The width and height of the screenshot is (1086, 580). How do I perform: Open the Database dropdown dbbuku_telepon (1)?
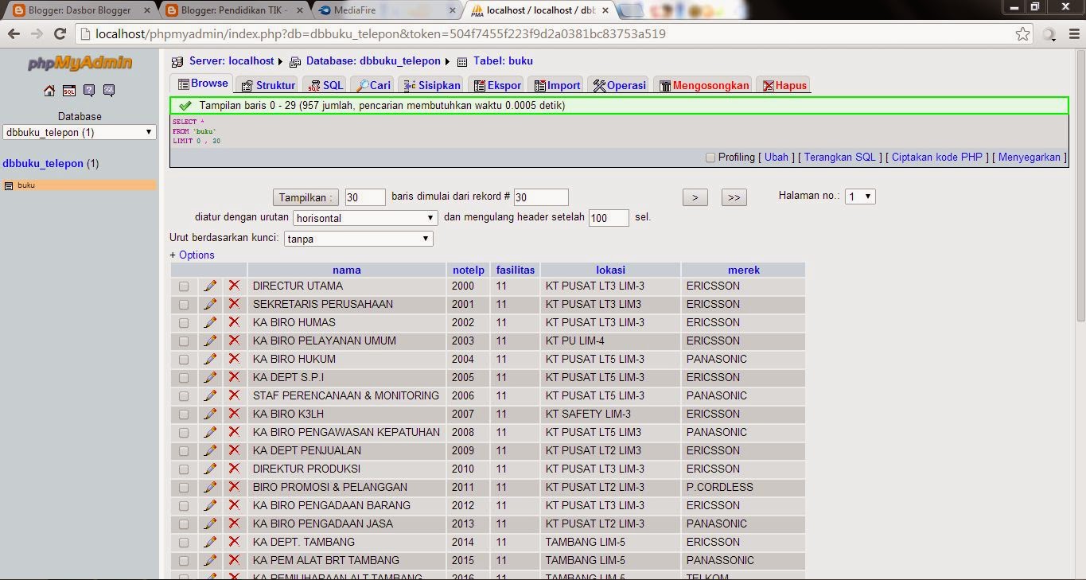click(80, 132)
